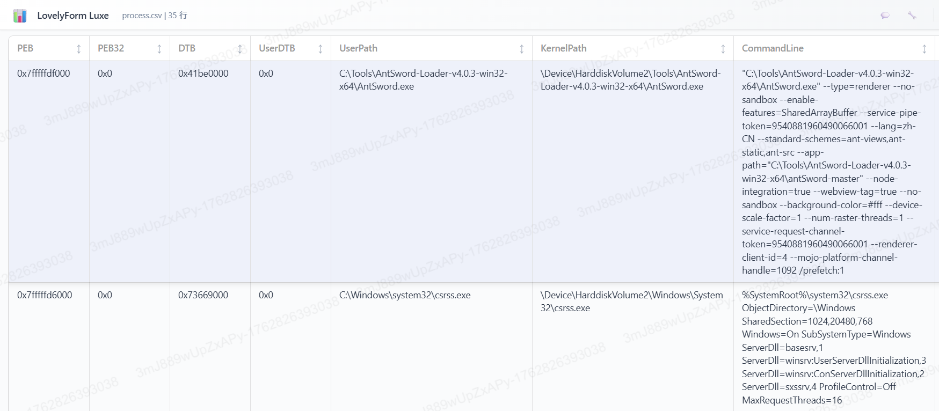The height and width of the screenshot is (411, 939).
Task: Select the UserDTB value 0x0 in csrss row
Action: click(266, 295)
